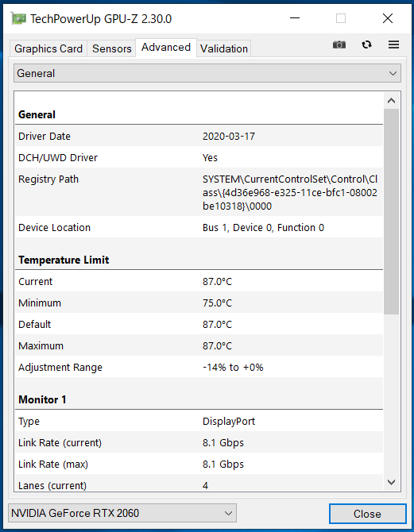Click the scrollbar down arrow
Screen dimensions: 414x532
coord(391,482)
